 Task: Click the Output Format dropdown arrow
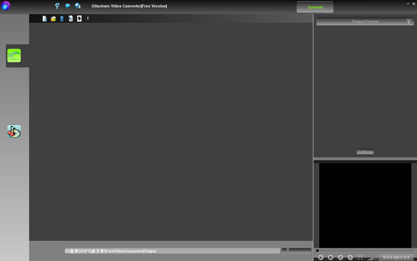409,22
